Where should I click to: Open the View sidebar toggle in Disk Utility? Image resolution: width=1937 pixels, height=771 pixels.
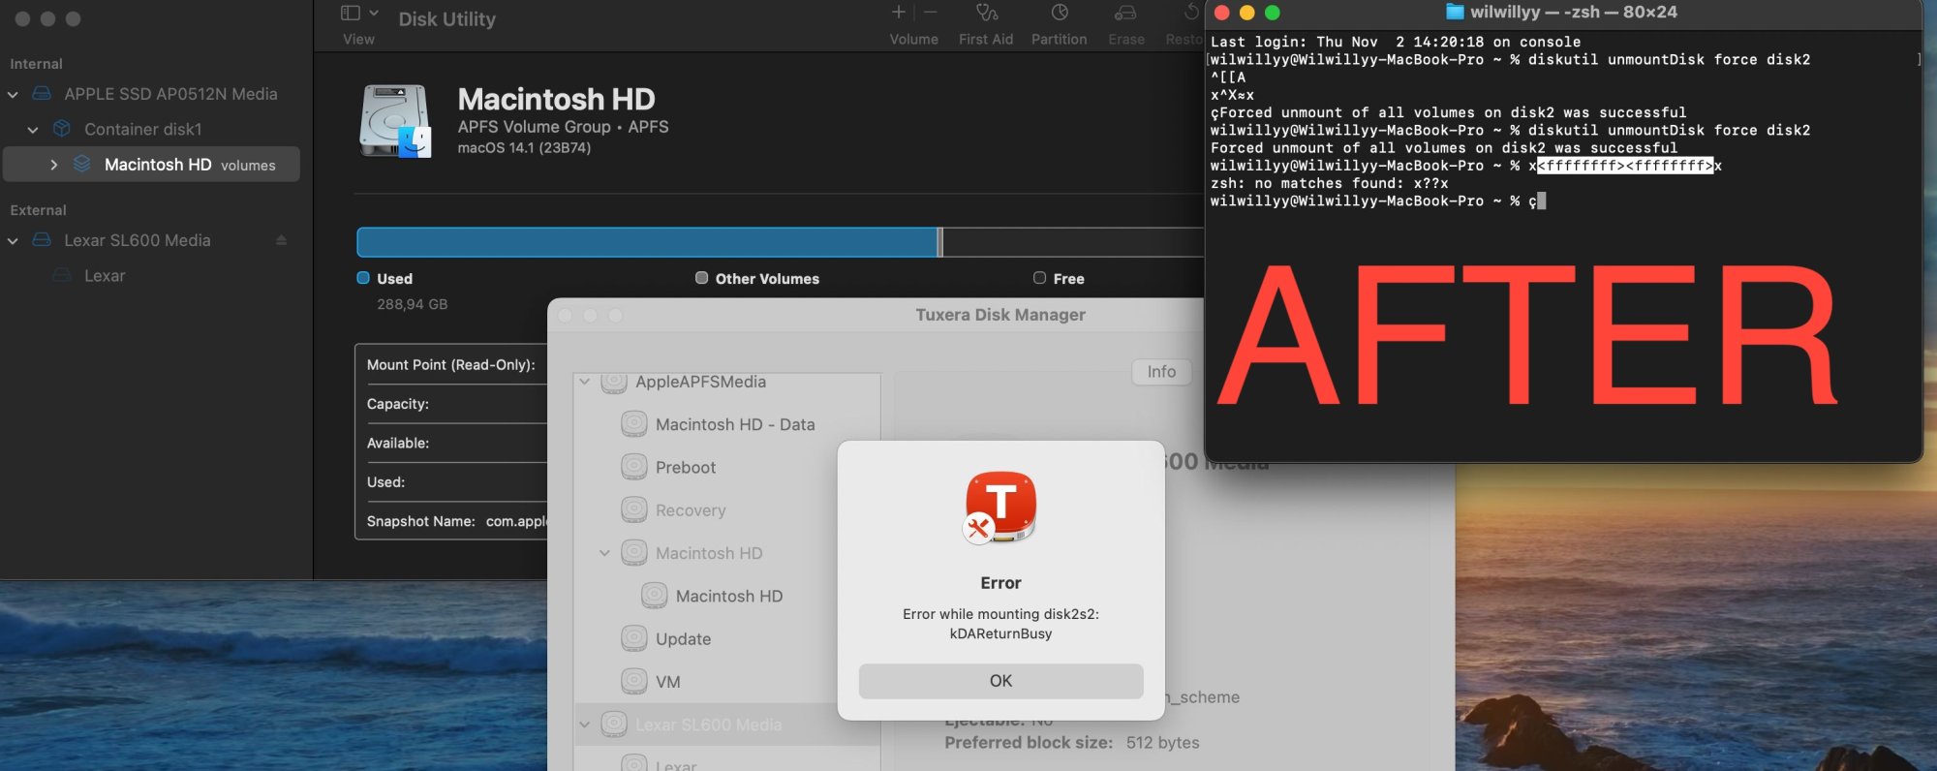(351, 13)
